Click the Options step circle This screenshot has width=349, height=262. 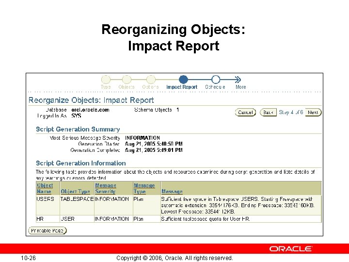151,79
